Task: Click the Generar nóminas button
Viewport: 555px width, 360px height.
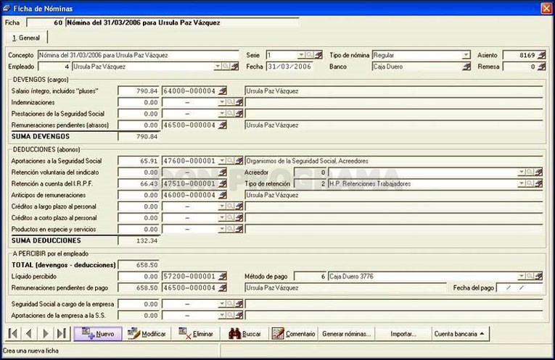Action: (346, 334)
